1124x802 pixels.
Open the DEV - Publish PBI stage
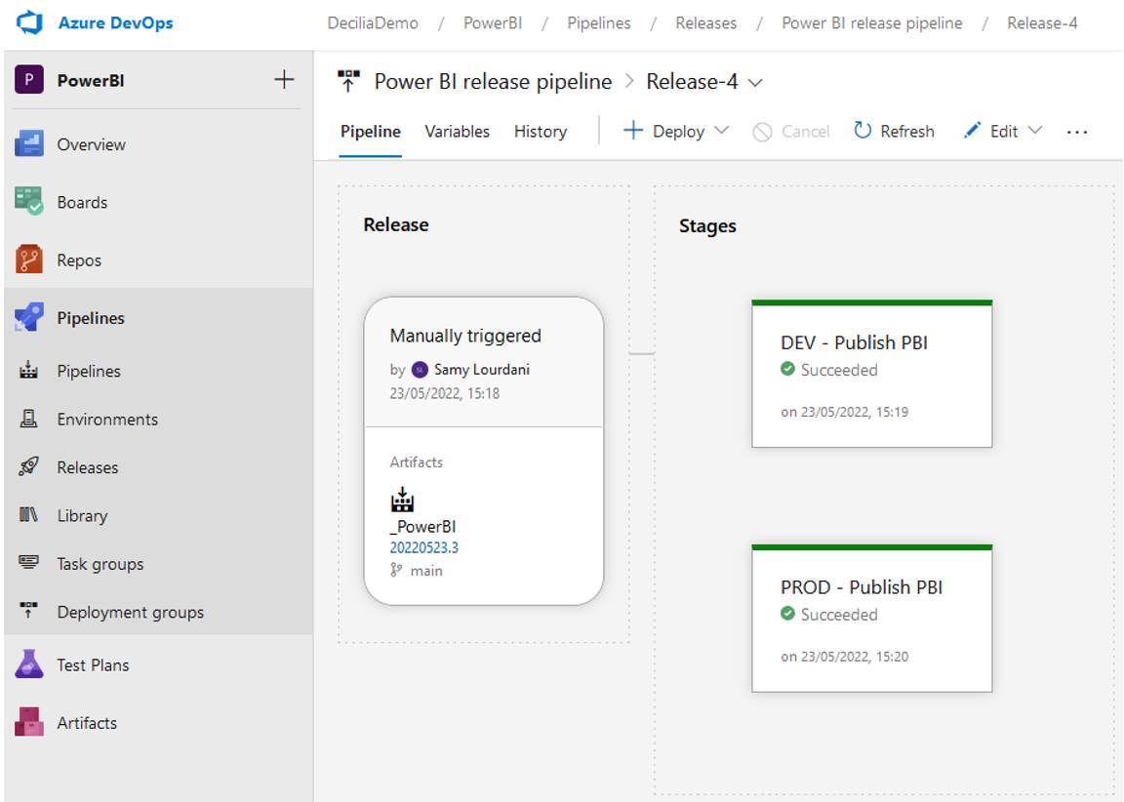pyautogui.click(x=871, y=374)
